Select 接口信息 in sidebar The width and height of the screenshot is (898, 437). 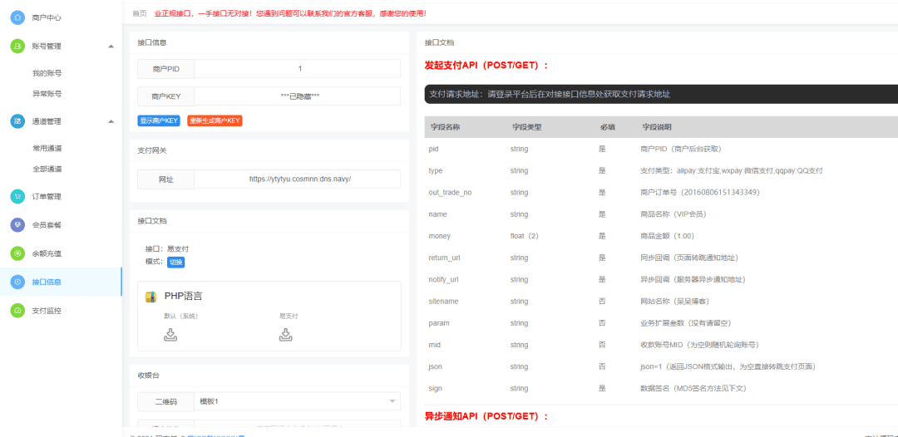pyautogui.click(x=47, y=282)
